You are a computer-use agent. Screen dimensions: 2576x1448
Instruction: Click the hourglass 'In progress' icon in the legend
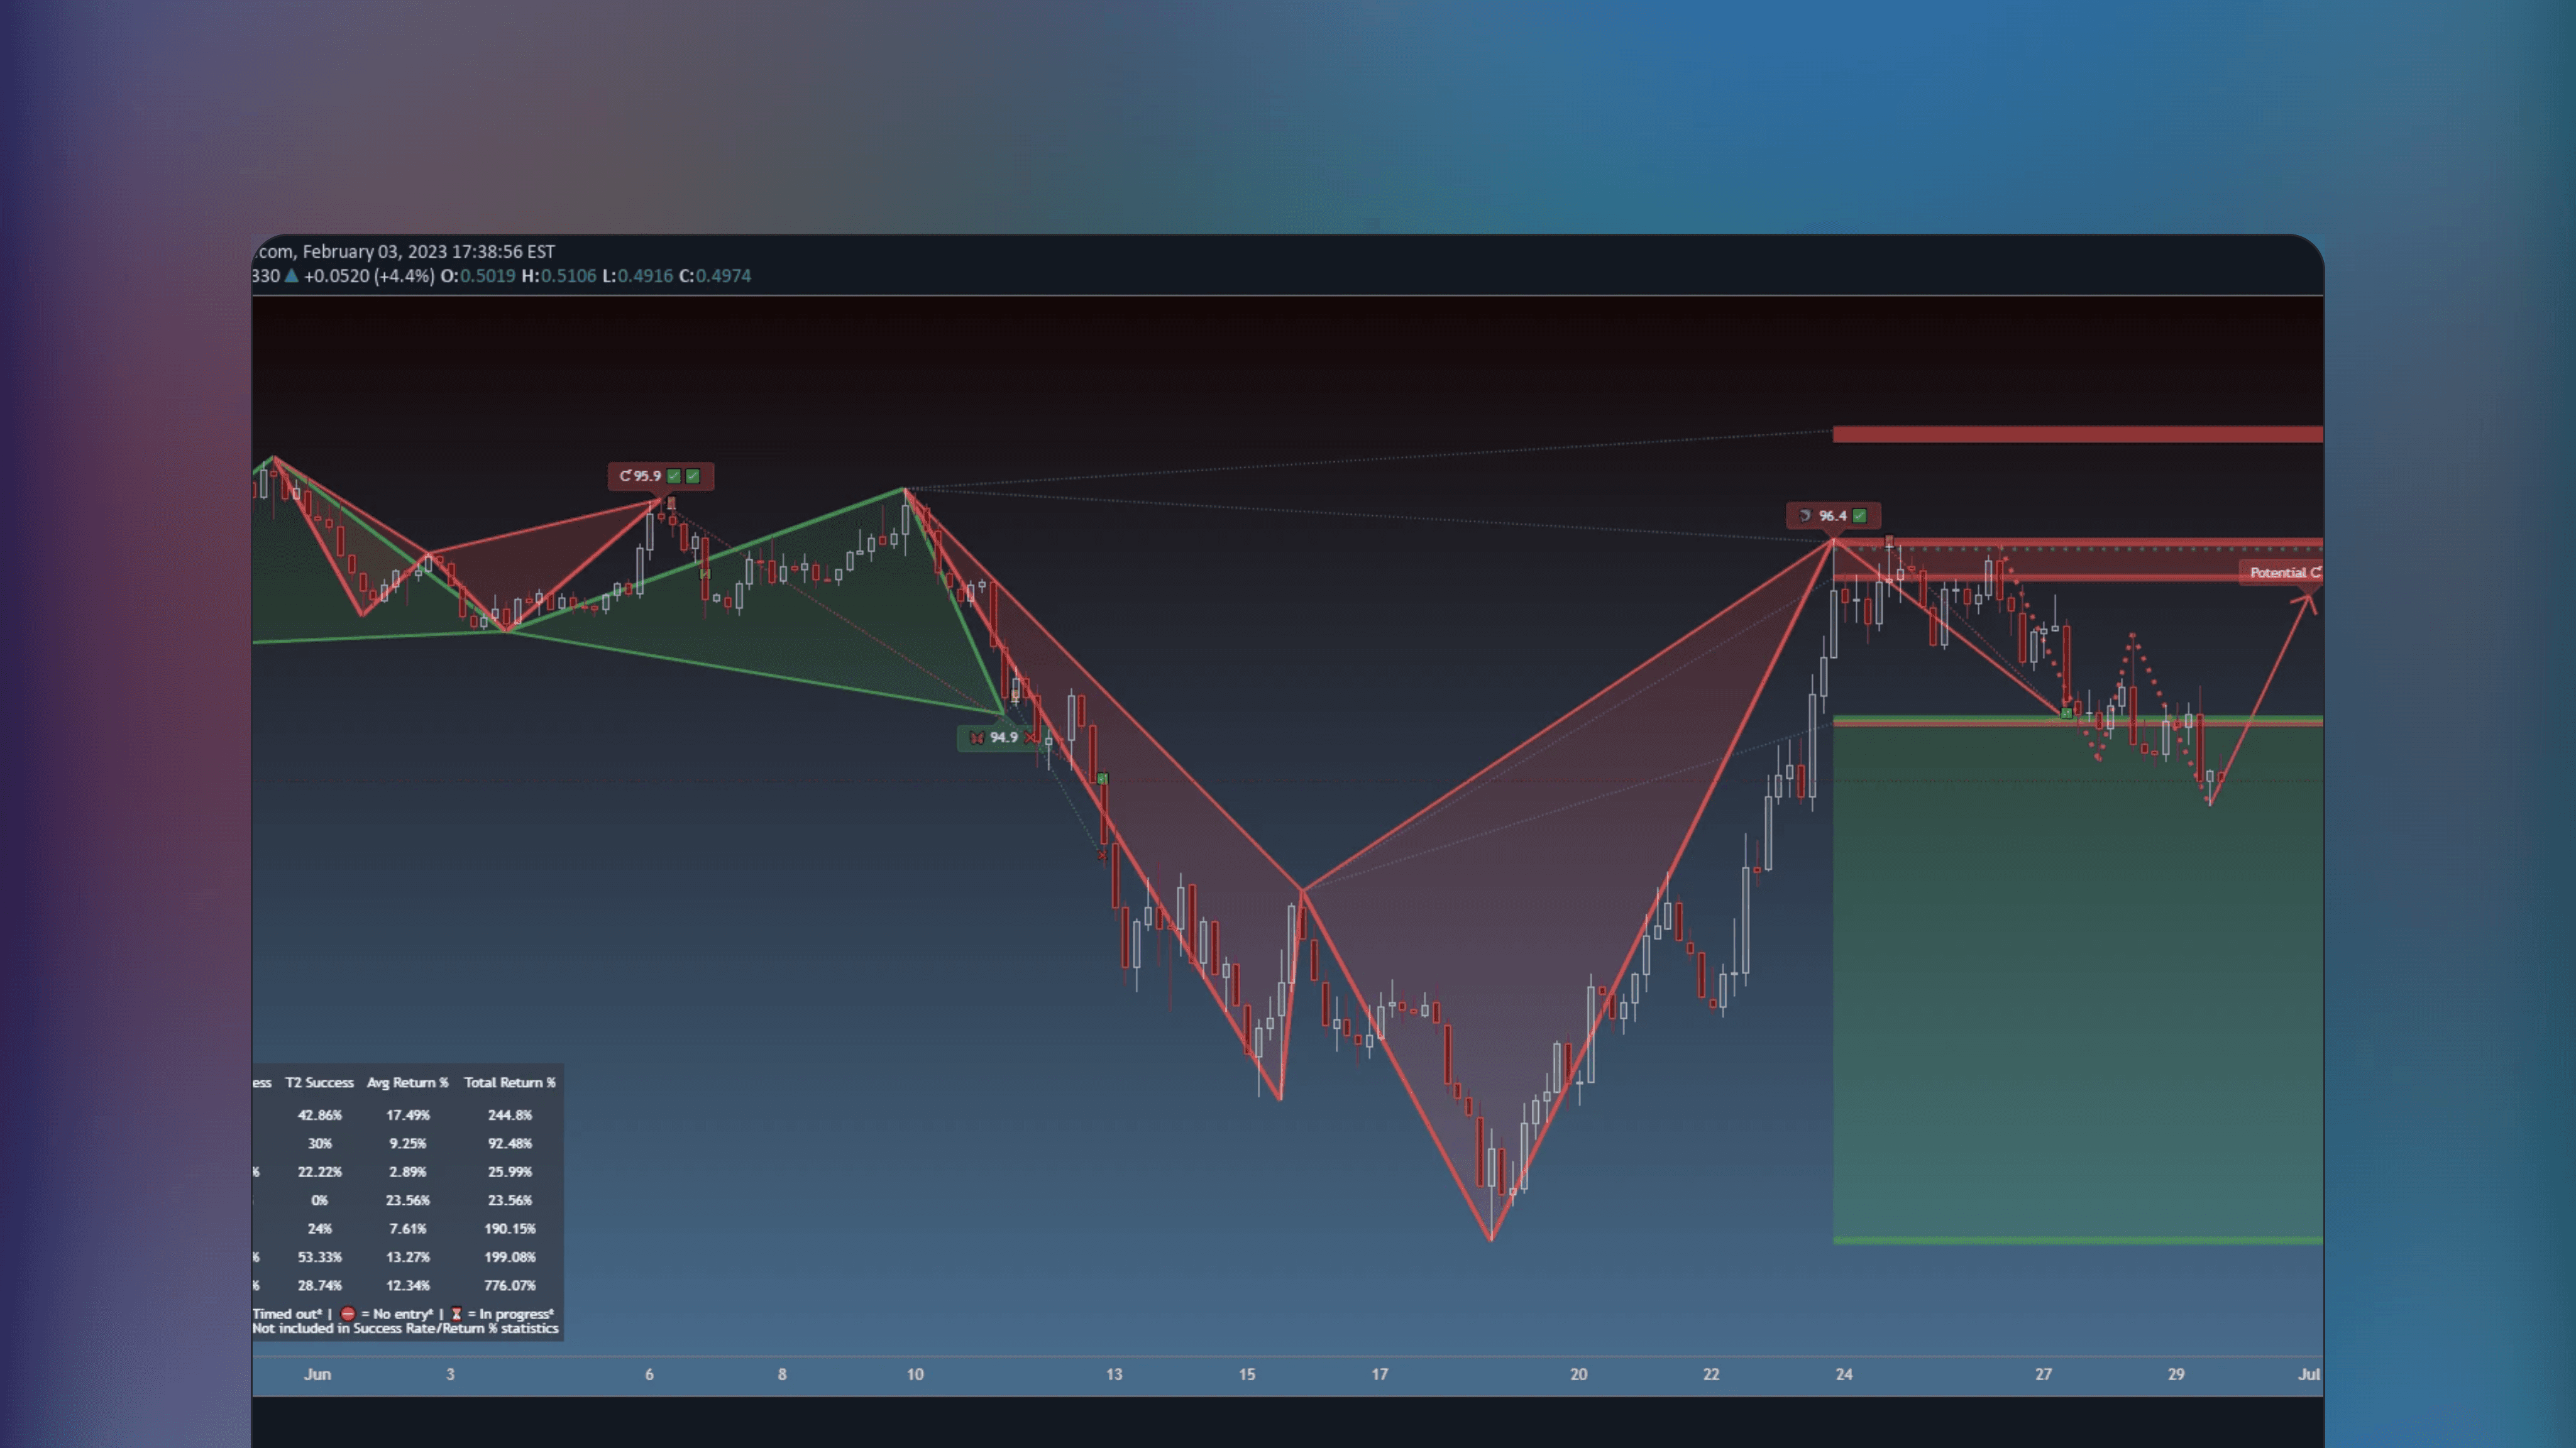[456, 1313]
